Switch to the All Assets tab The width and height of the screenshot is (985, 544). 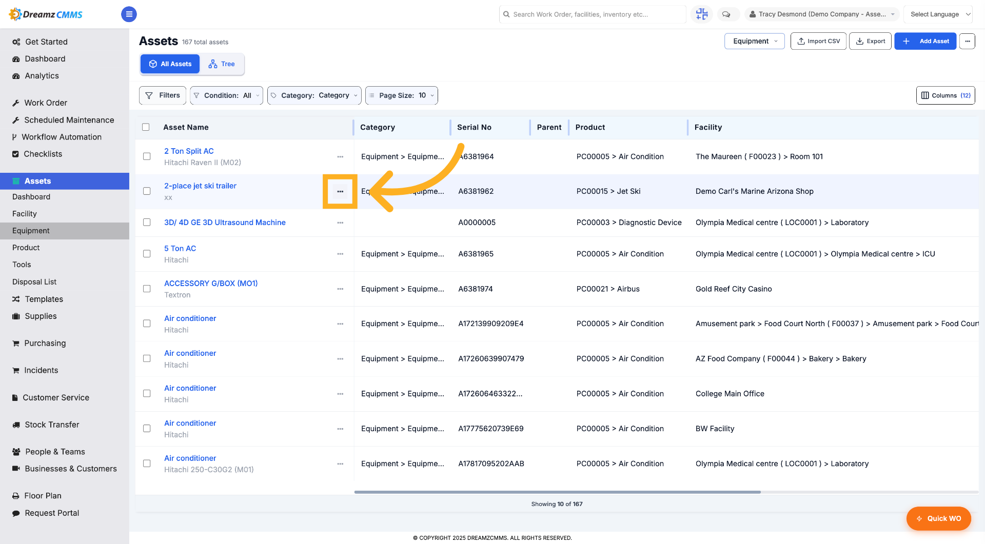click(170, 64)
